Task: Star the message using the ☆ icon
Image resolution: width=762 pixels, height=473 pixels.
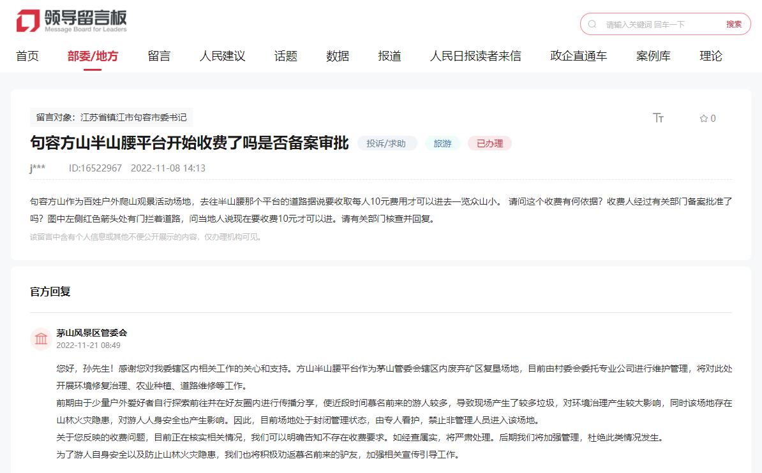Action: (x=702, y=118)
